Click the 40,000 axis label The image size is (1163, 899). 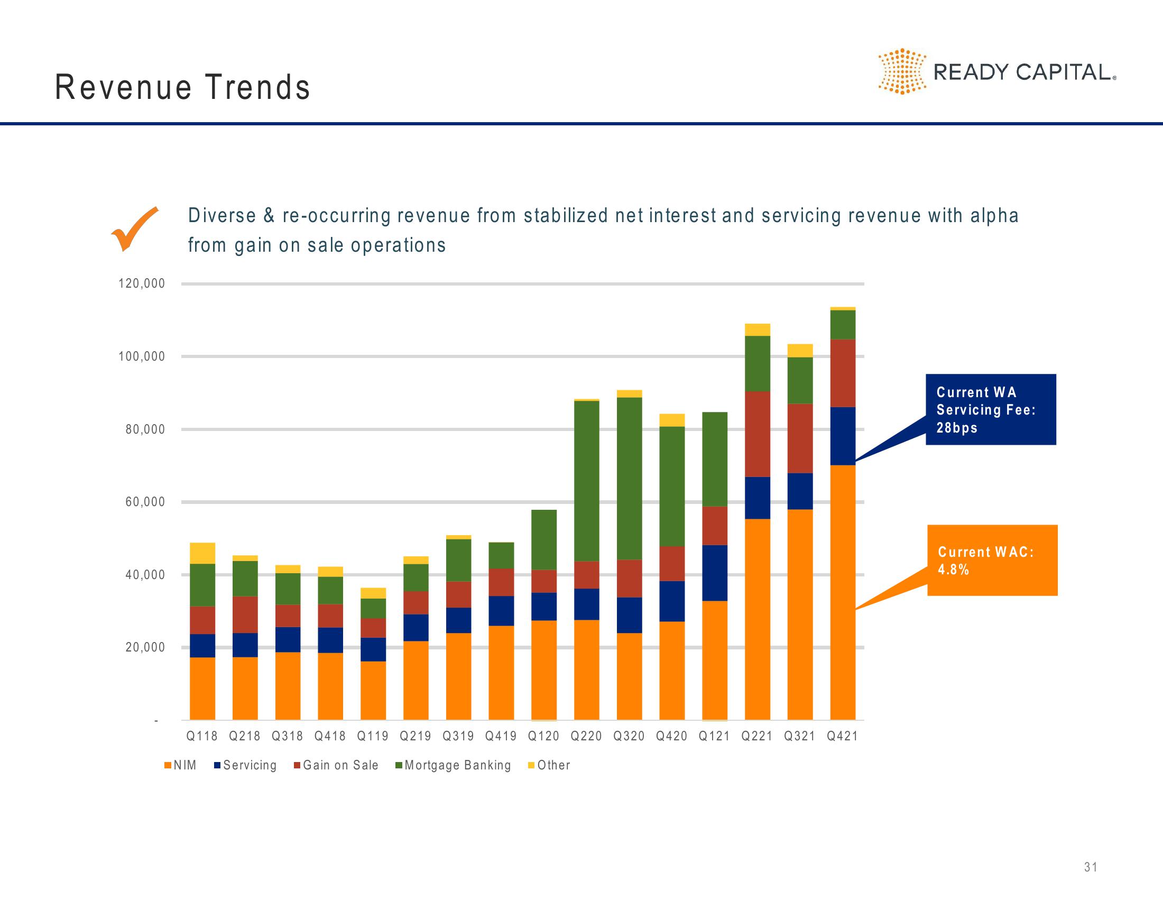[145, 575]
